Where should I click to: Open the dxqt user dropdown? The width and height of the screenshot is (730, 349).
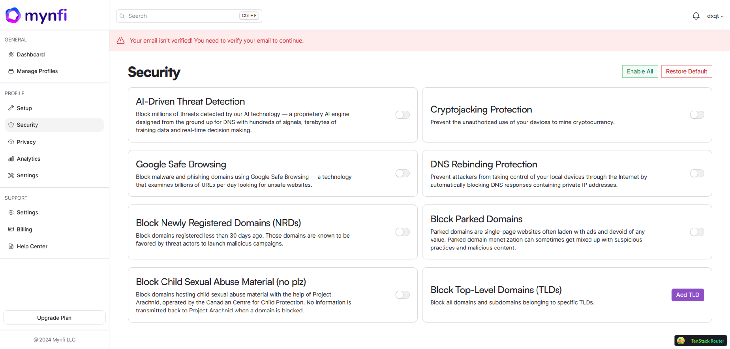715,16
